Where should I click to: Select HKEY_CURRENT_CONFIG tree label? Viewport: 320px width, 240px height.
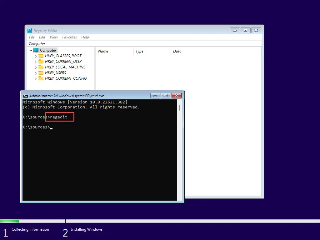(x=66, y=78)
